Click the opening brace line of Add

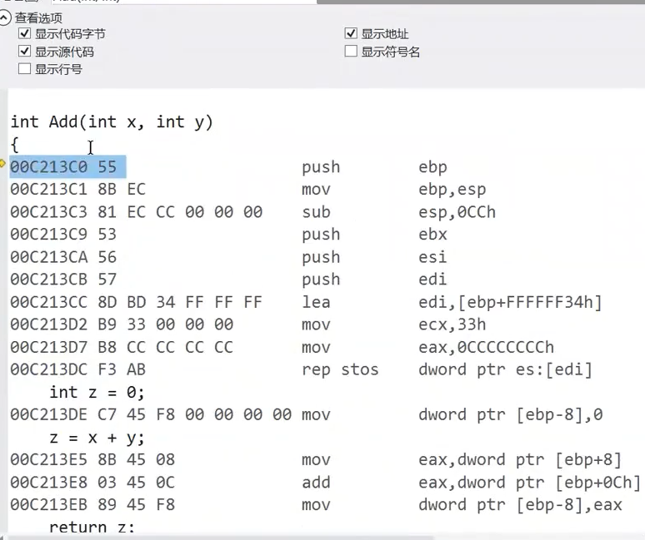[15, 145]
